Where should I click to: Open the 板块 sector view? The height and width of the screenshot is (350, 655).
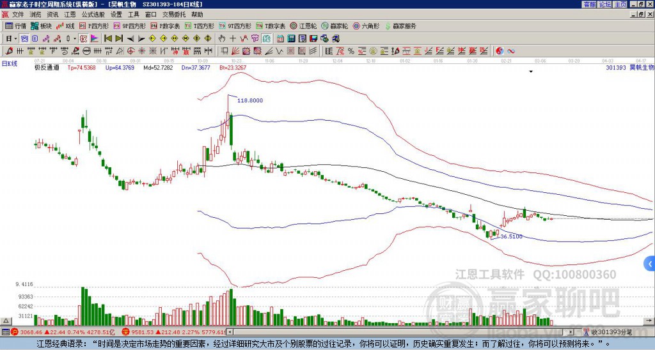coord(41,26)
